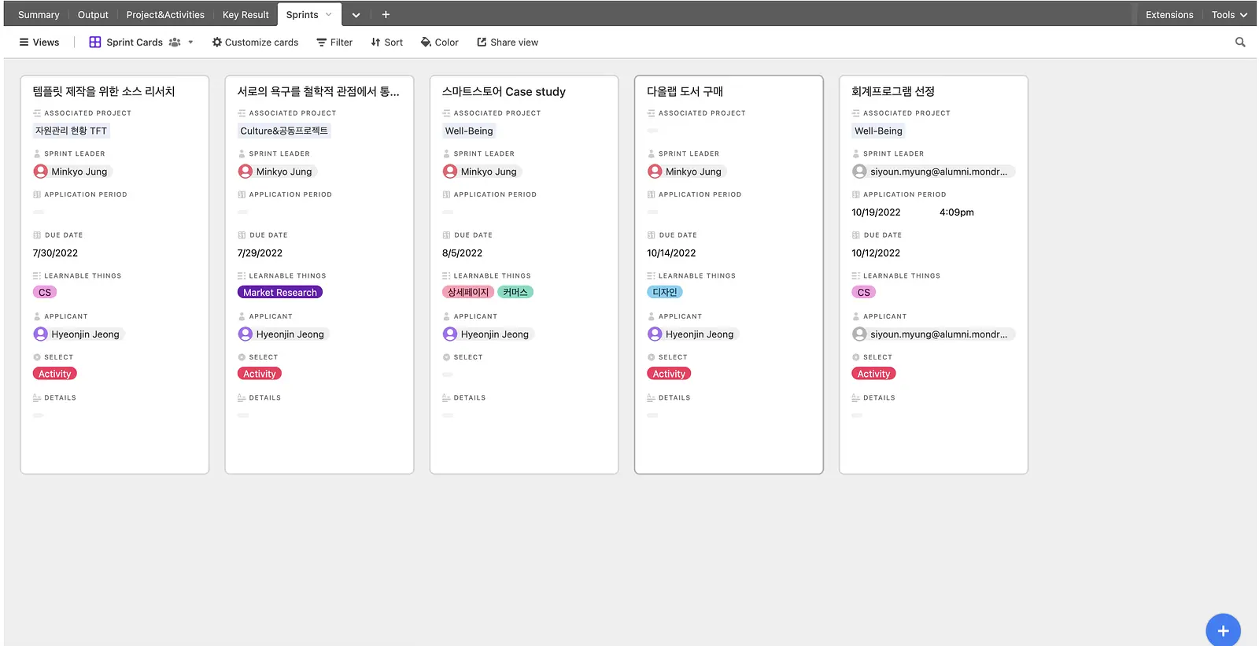Switch to the Key Result tab
Image resolution: width=1259 pixels, height=646 pixels.
tap(246, 15)
